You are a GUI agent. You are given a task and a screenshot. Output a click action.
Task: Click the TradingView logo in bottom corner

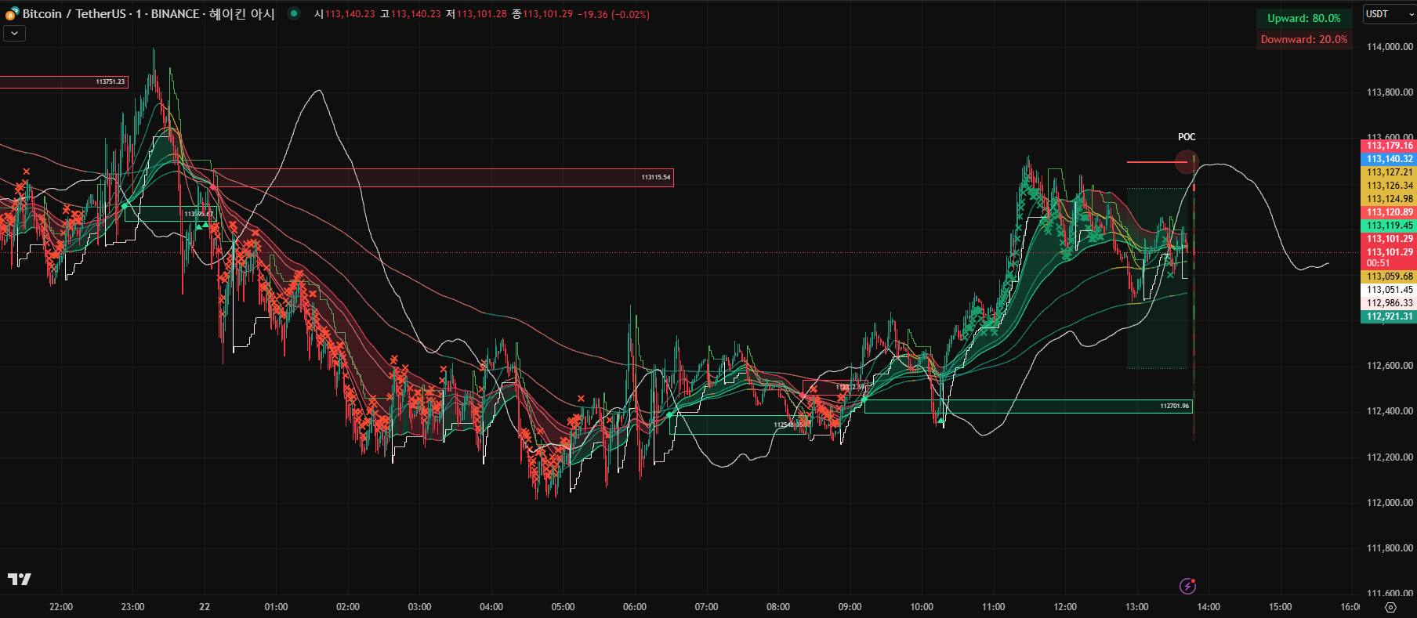pos(20,579)
